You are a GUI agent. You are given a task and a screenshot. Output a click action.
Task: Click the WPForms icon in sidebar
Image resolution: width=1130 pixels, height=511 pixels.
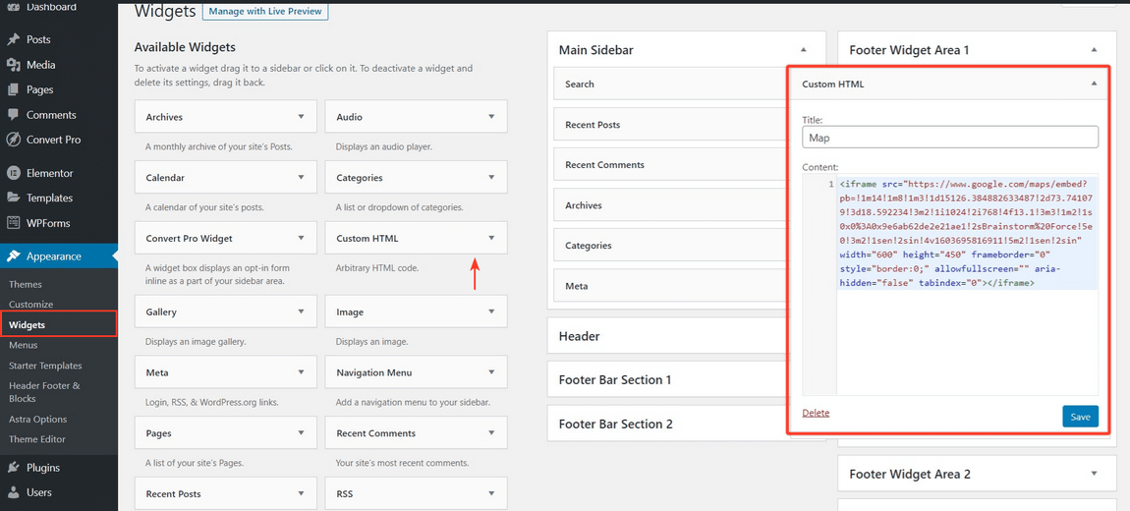(x=13, y=223)
